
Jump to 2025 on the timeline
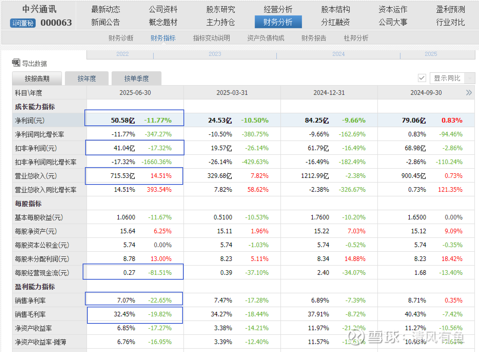pyautogui.click(x=431, y=54)
